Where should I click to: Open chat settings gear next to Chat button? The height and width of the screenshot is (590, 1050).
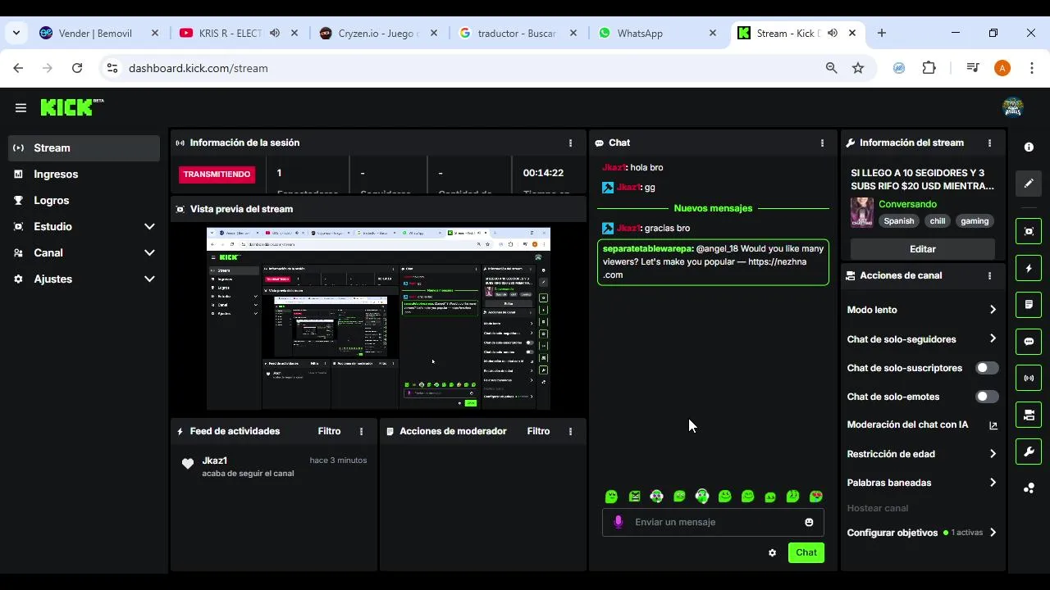pos(772,553)
